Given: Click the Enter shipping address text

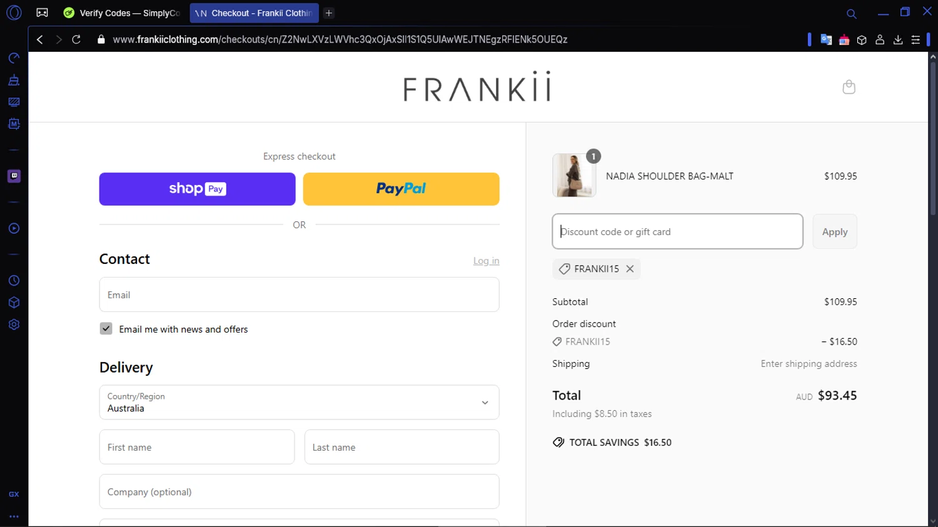Looking at the screenshot, I should coord(809,364).
